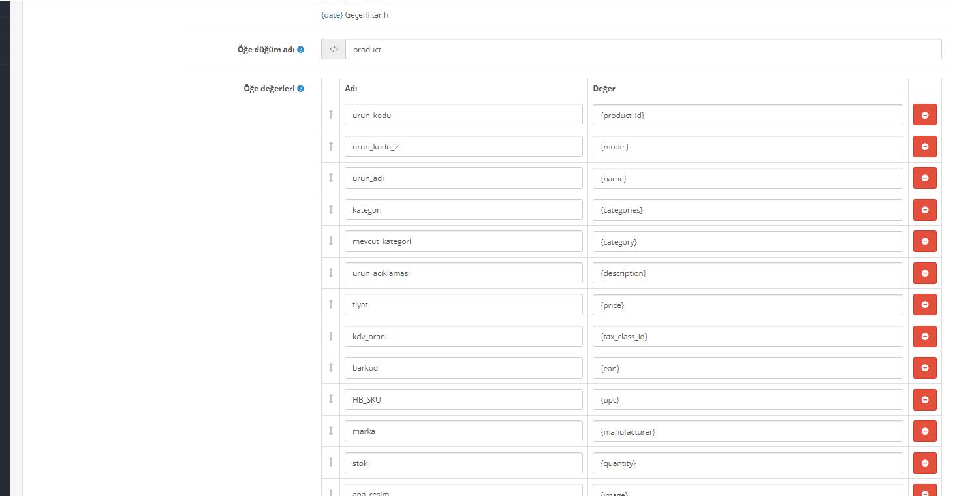This screenshot has height=496, width=953.
Task: Select the {price} value field
Action: (747, 304)
